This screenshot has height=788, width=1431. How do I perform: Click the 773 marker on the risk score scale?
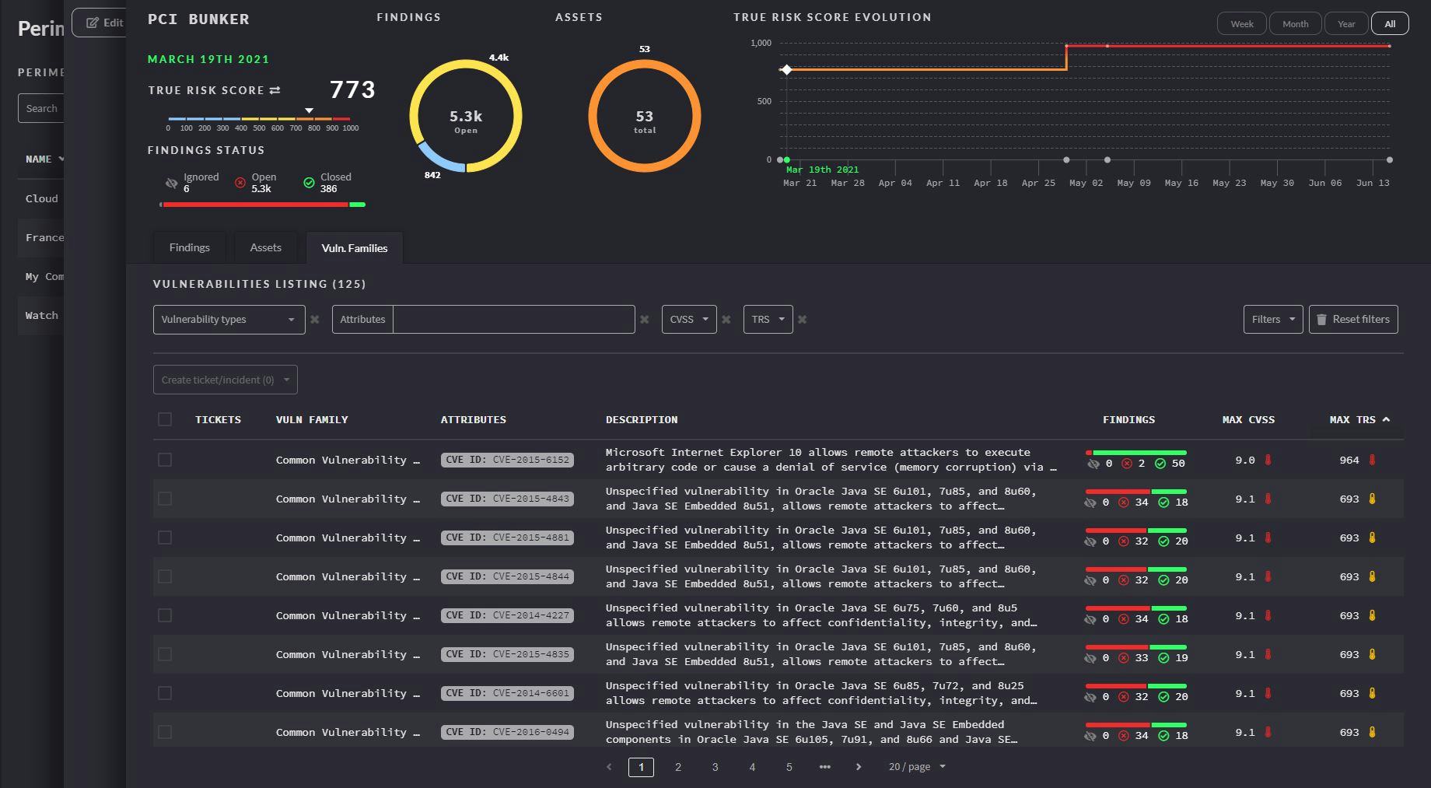pos(309,110)
